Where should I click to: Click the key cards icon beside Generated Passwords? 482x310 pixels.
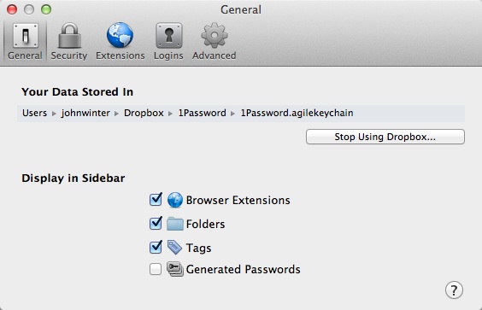[175, 269]
